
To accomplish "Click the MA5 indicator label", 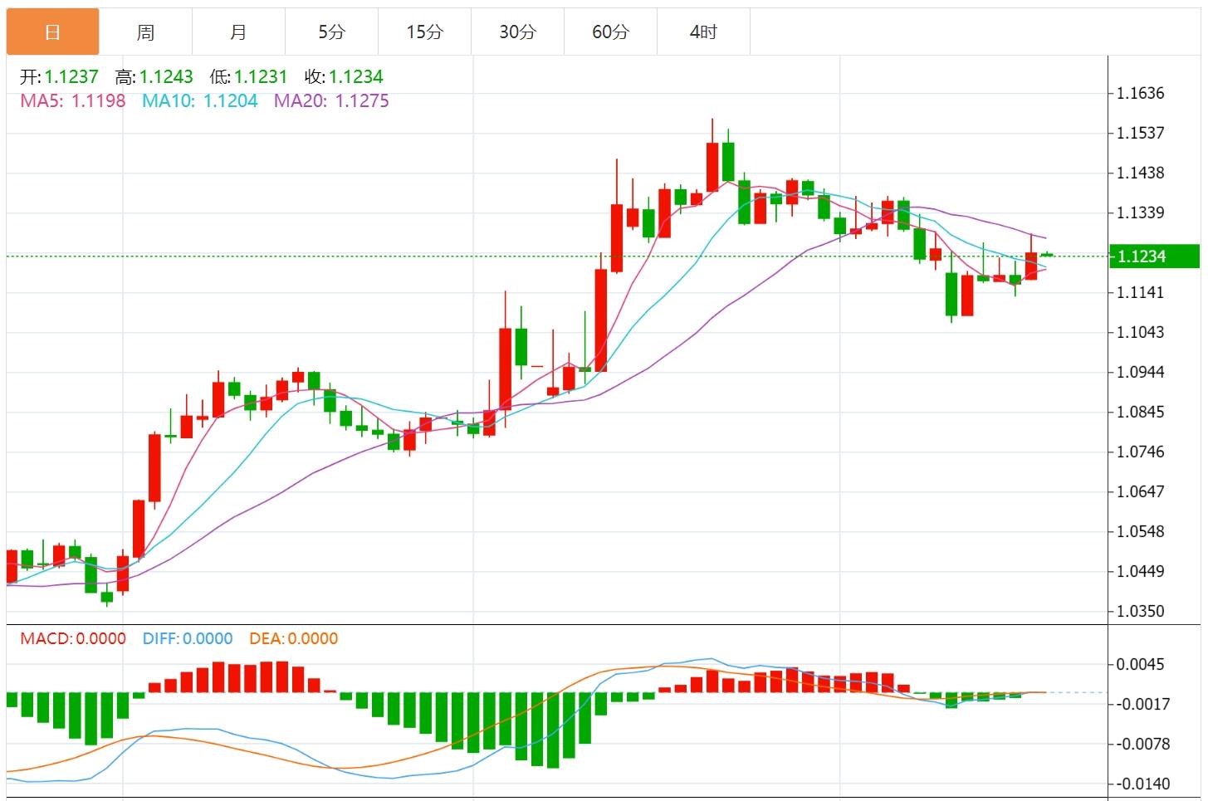I will coord(73,101).
